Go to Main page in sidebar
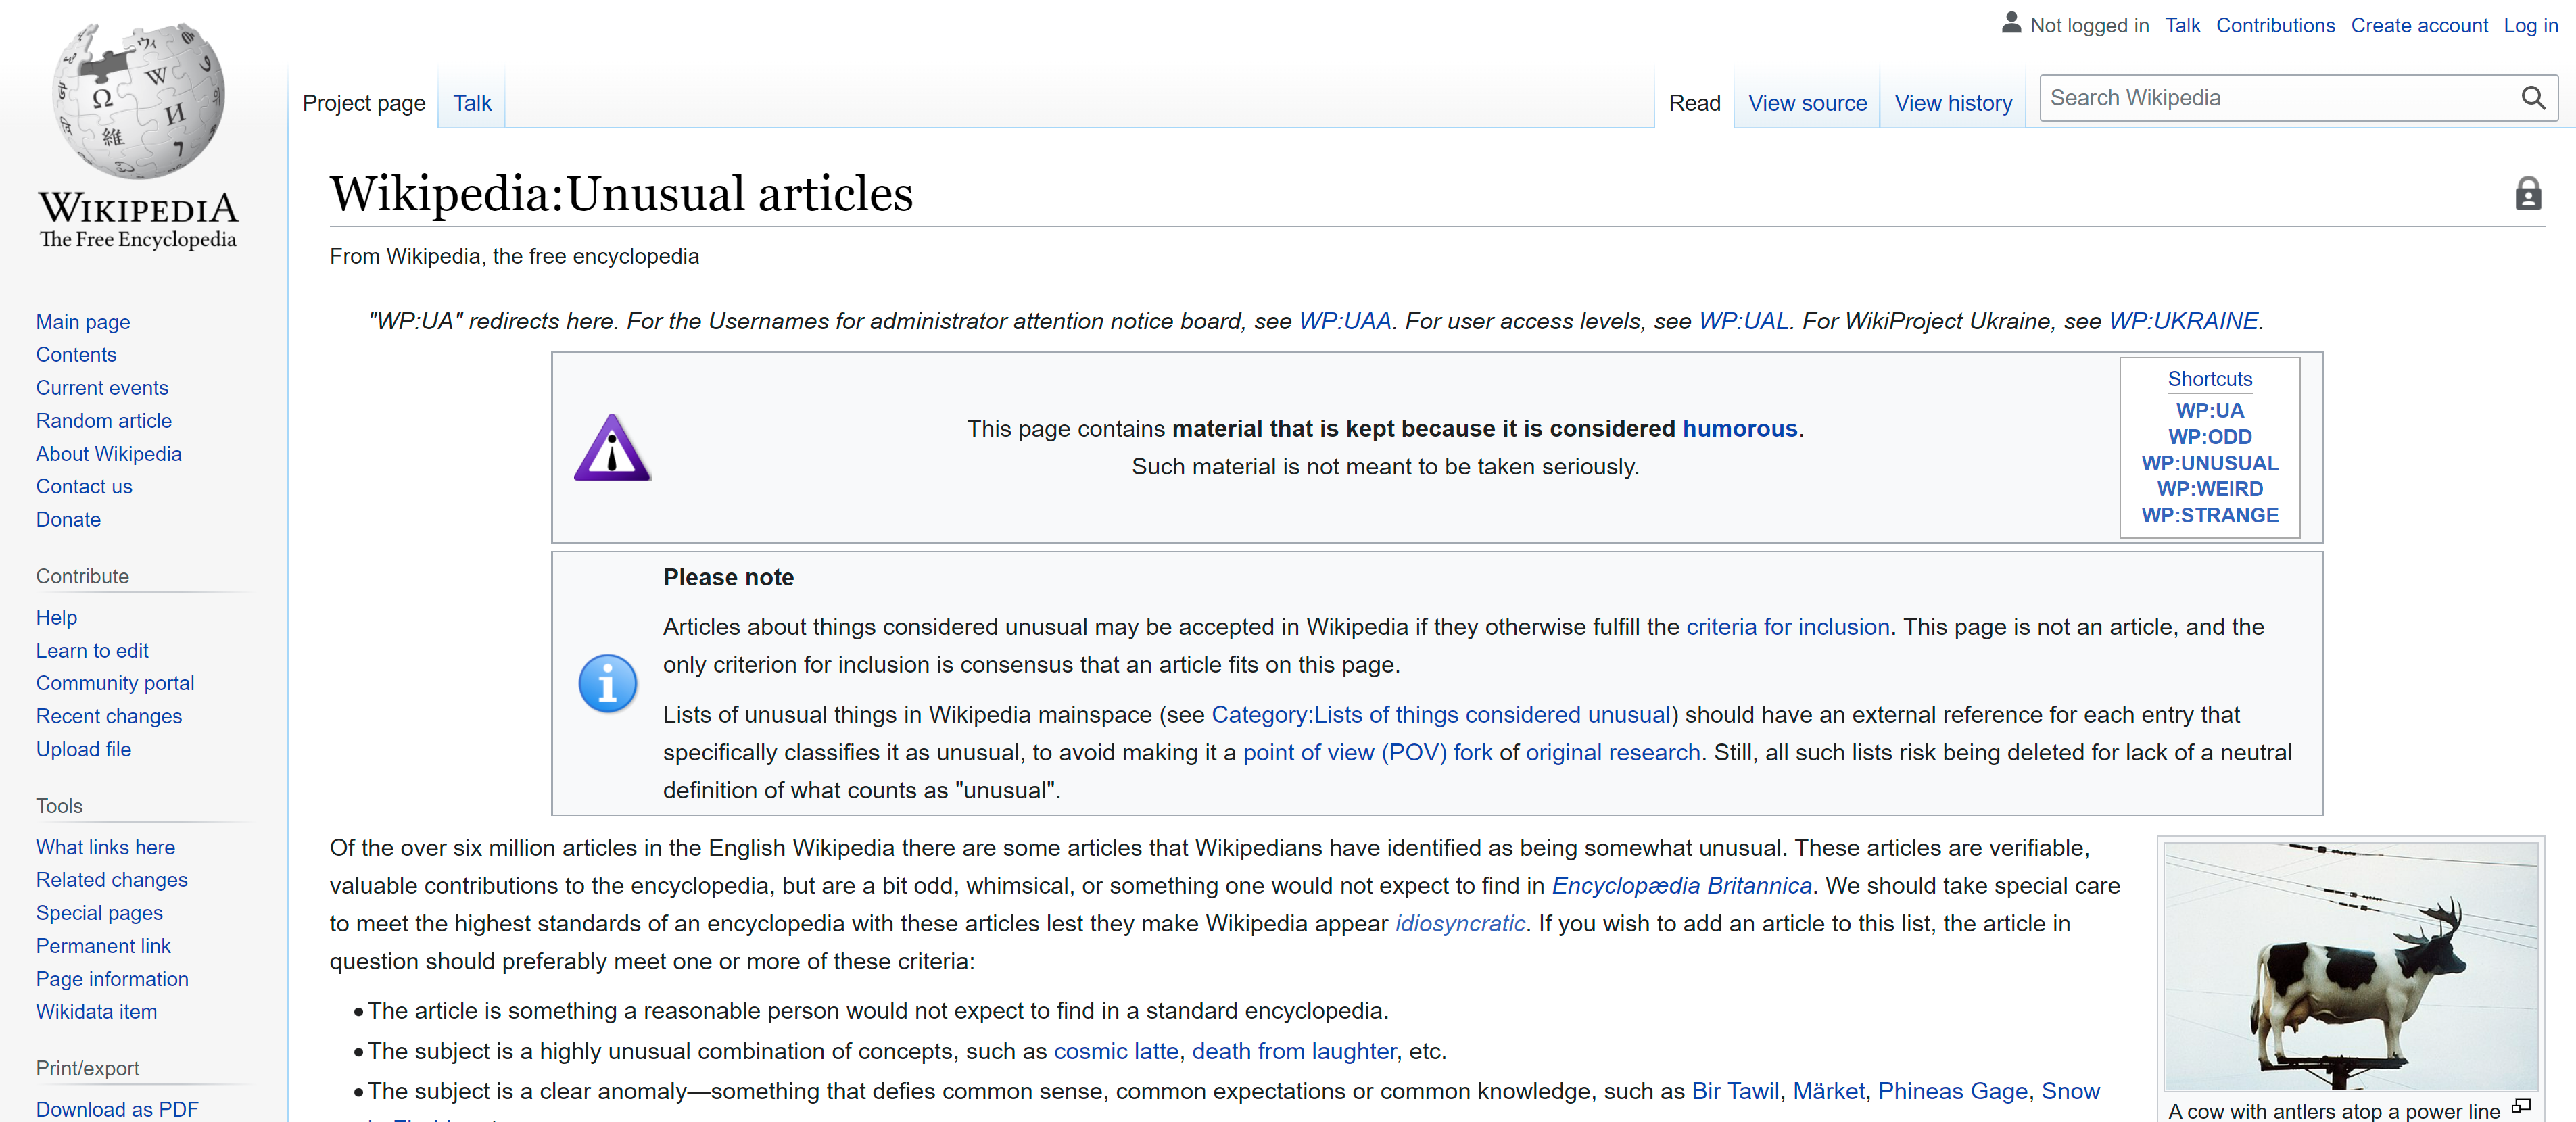 83,322
